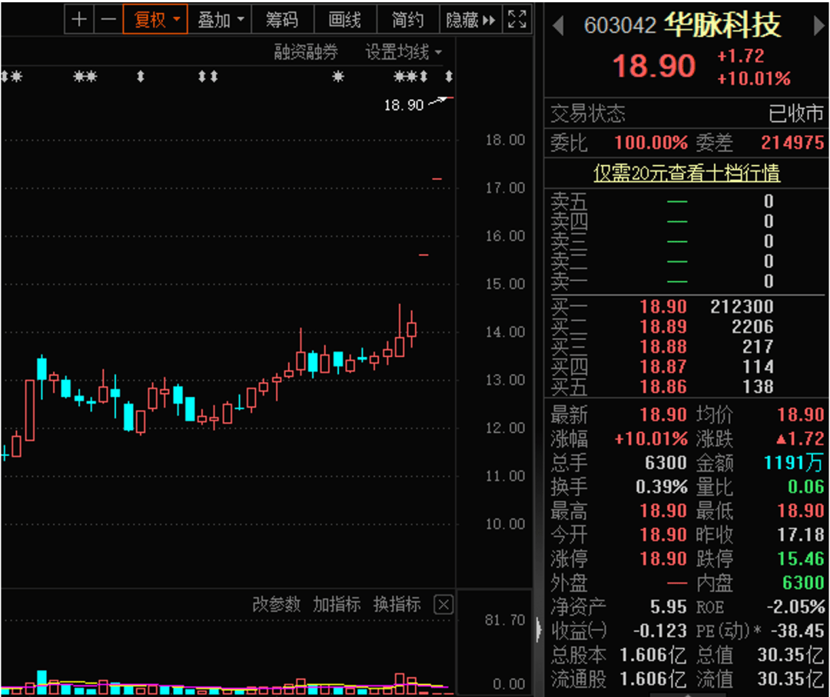This screenshot has width=830, height=697.
Task: Select the 交易状态 trading status row
Action: tap(686, 114)
